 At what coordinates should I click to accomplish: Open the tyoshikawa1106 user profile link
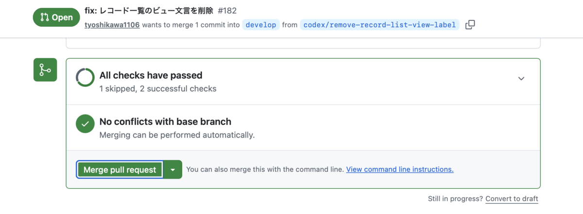click(x=112, y=25)
